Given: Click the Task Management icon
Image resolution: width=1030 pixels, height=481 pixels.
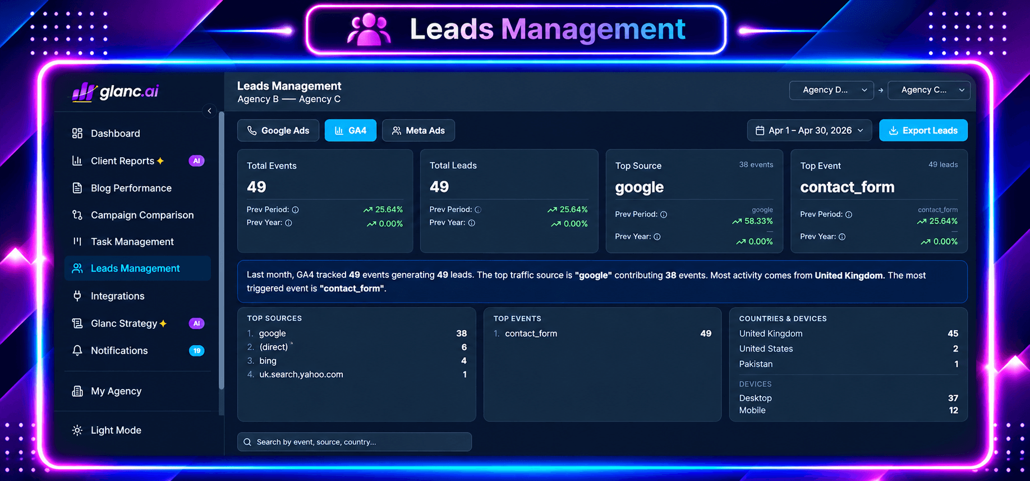Looking at the screenshot, I should [x=77, y=241].
